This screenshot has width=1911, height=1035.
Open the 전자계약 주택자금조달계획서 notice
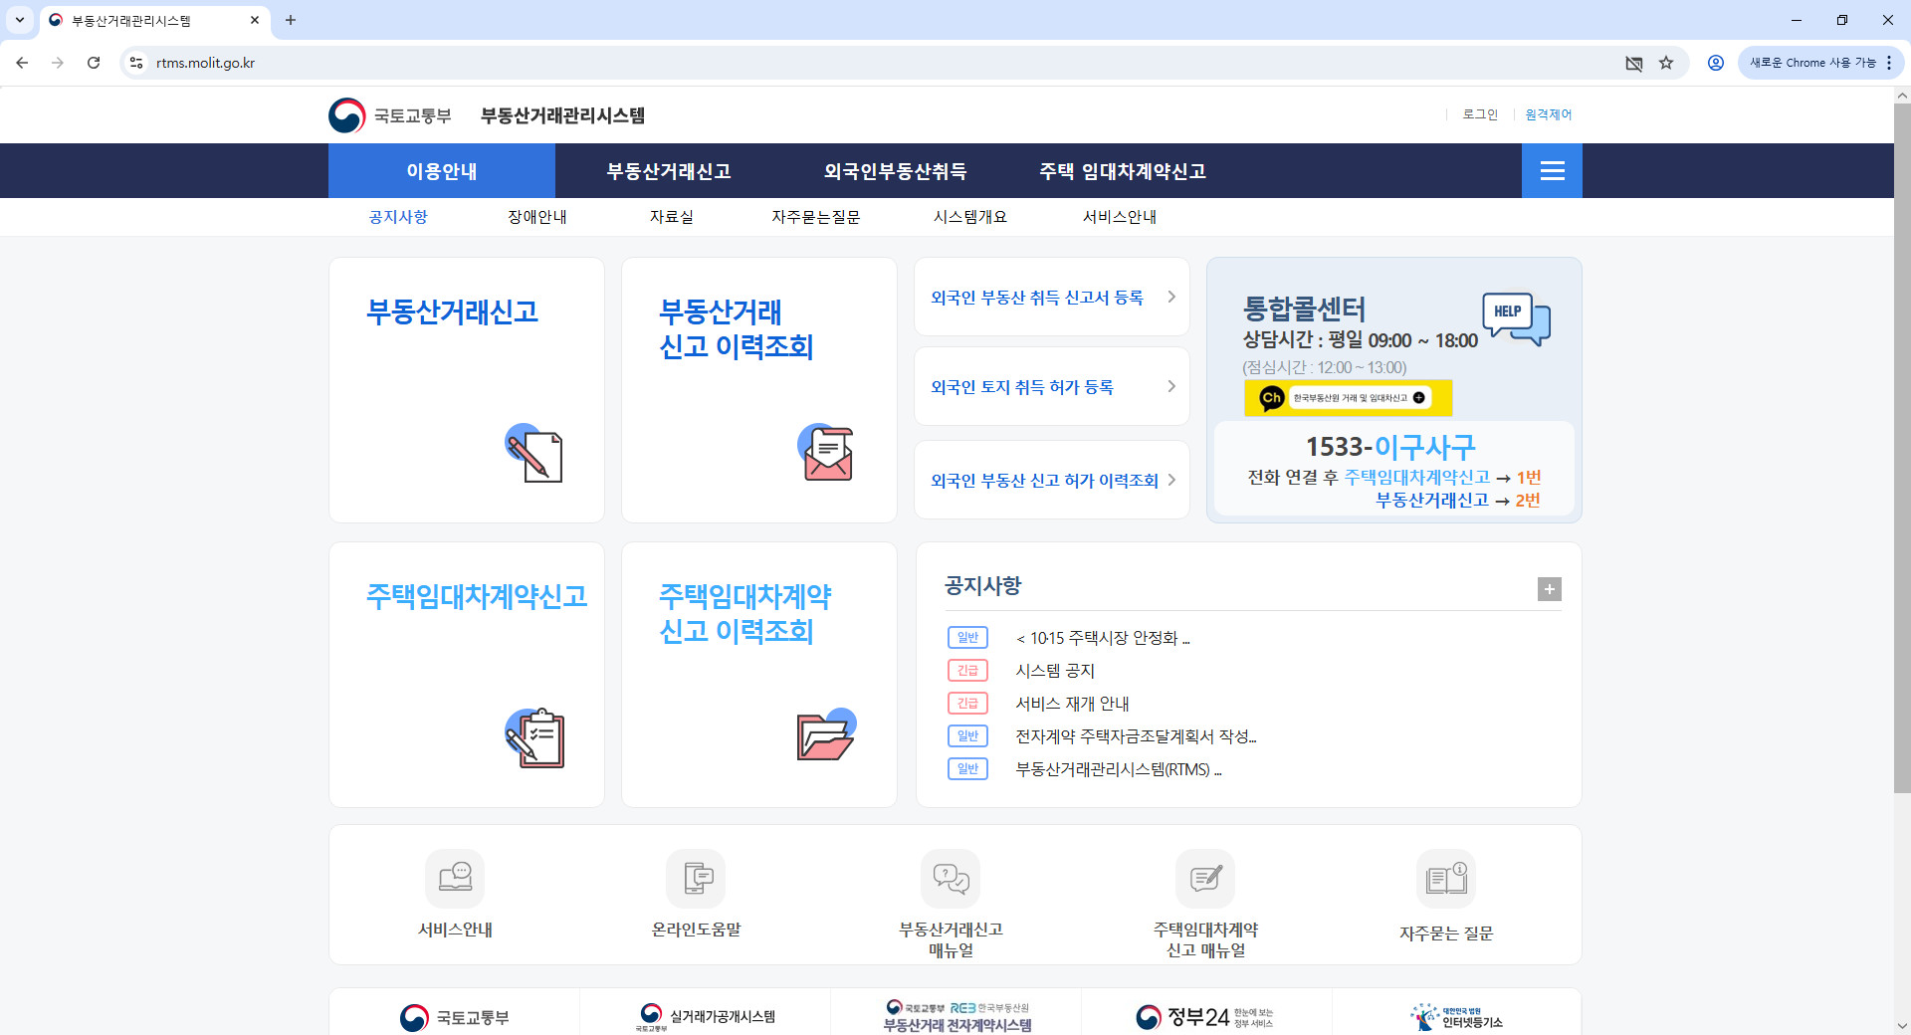pos(1136,736)
